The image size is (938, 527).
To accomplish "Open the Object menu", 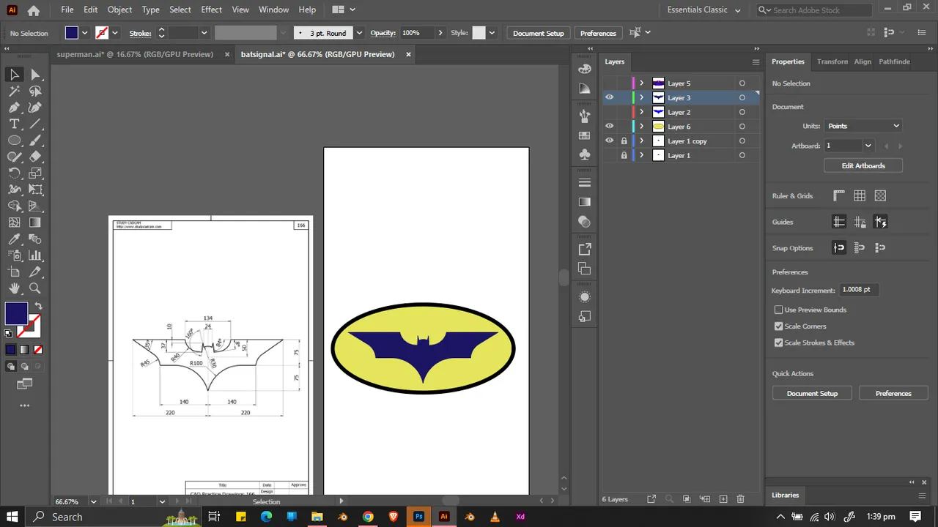I will click(119, 10).
